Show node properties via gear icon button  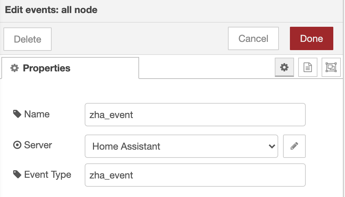(x=284, y=67)
